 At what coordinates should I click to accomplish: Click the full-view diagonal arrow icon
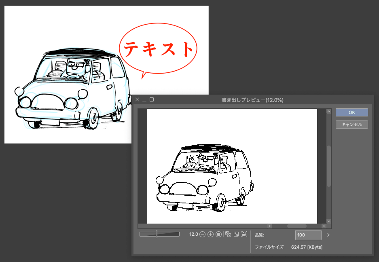(236, 234)
